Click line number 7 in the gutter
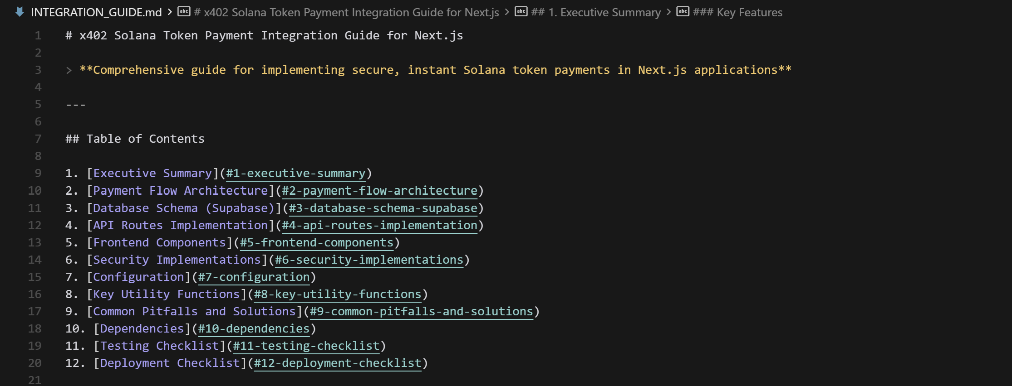 click(38, 139)
